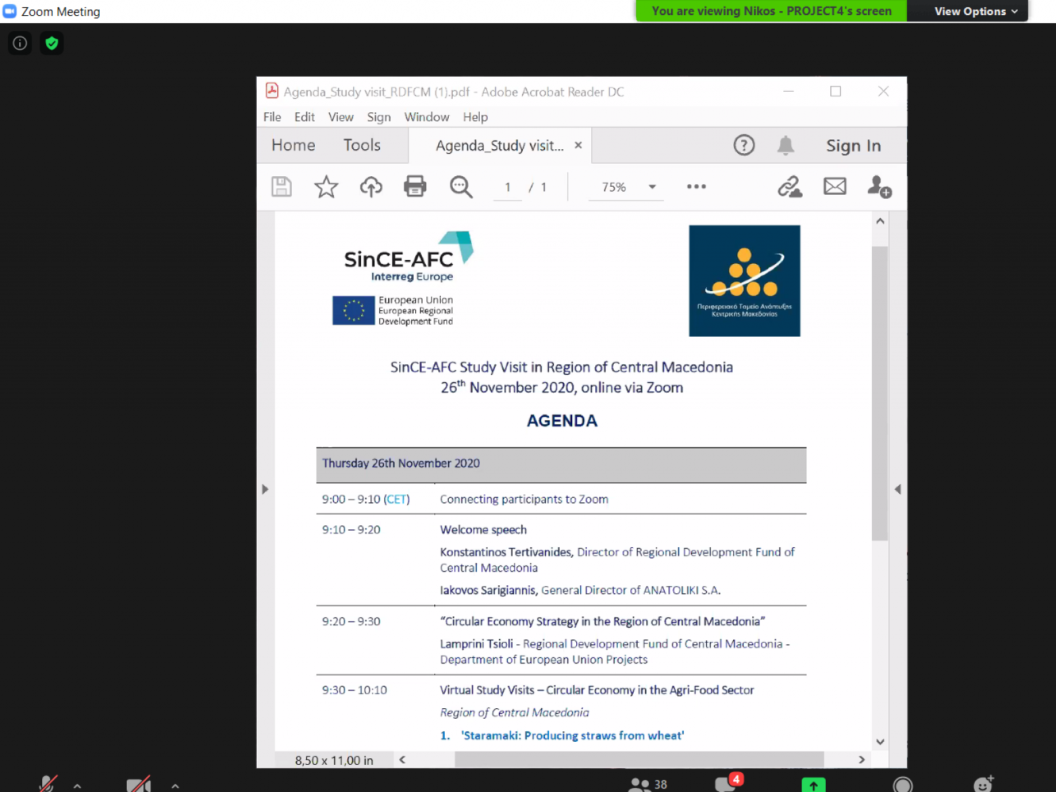Toggle the muted microphone in Zoom
The width and height of the screenshot is (1056, 792).
(x=48, y=783)
